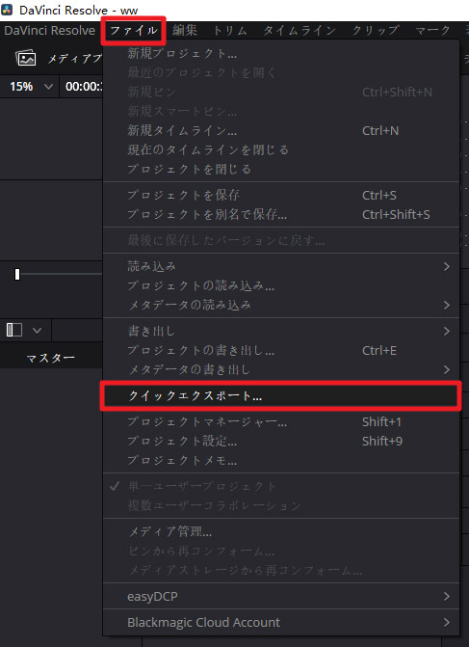Open the 編集 menu
Viewport: 469px width, 647px height.
point(185,31)
